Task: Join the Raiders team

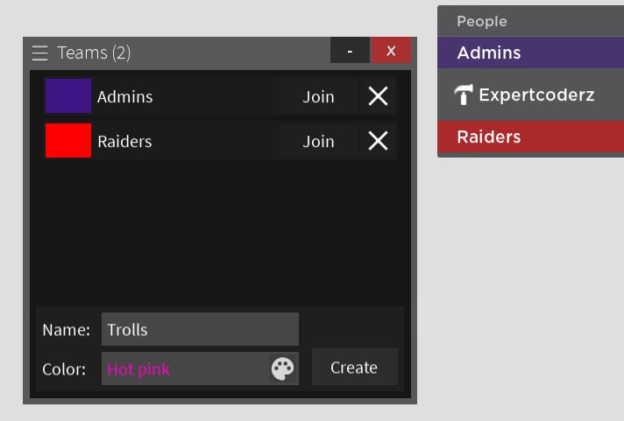Action: click(318, 141)
